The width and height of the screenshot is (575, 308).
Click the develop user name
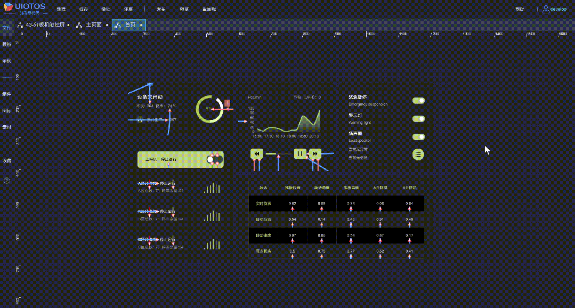coord(558,9)
